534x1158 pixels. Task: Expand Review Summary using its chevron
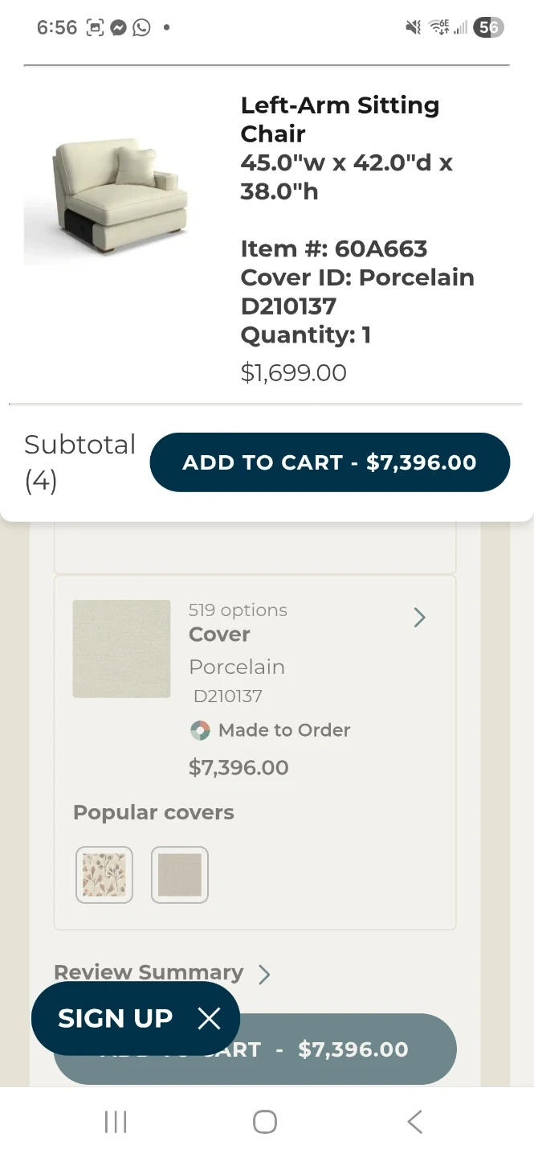[x=264, y=975]
